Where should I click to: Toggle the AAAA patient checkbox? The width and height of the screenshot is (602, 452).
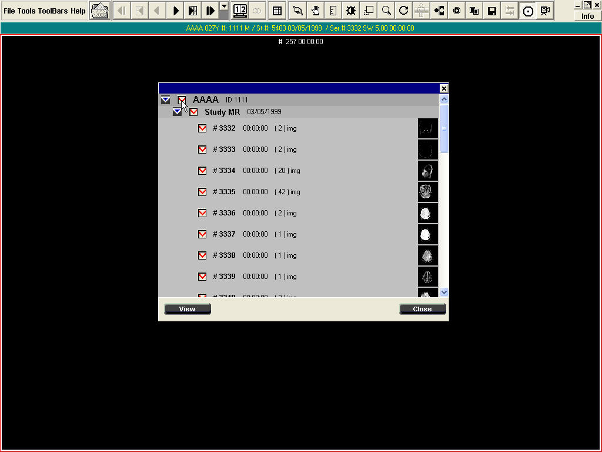(x=182, y=100)
